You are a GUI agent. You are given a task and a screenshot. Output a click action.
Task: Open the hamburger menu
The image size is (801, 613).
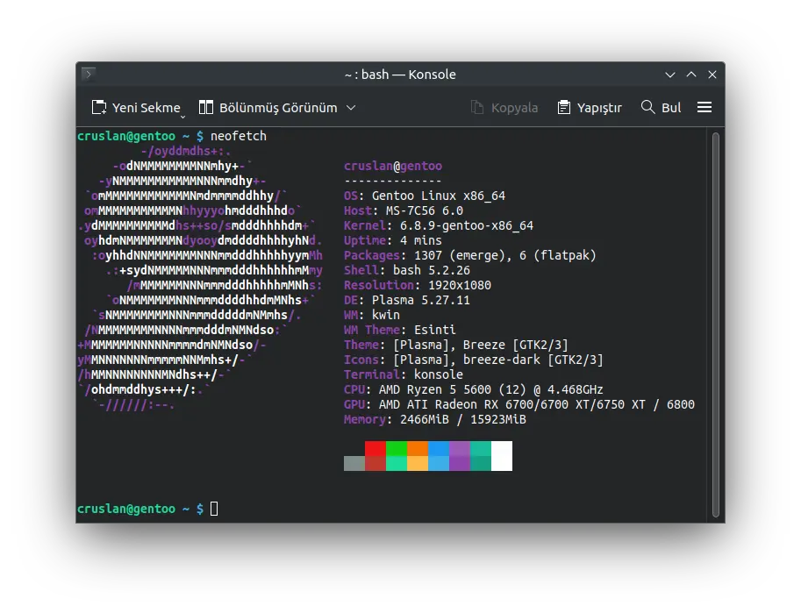coord(704,107)
